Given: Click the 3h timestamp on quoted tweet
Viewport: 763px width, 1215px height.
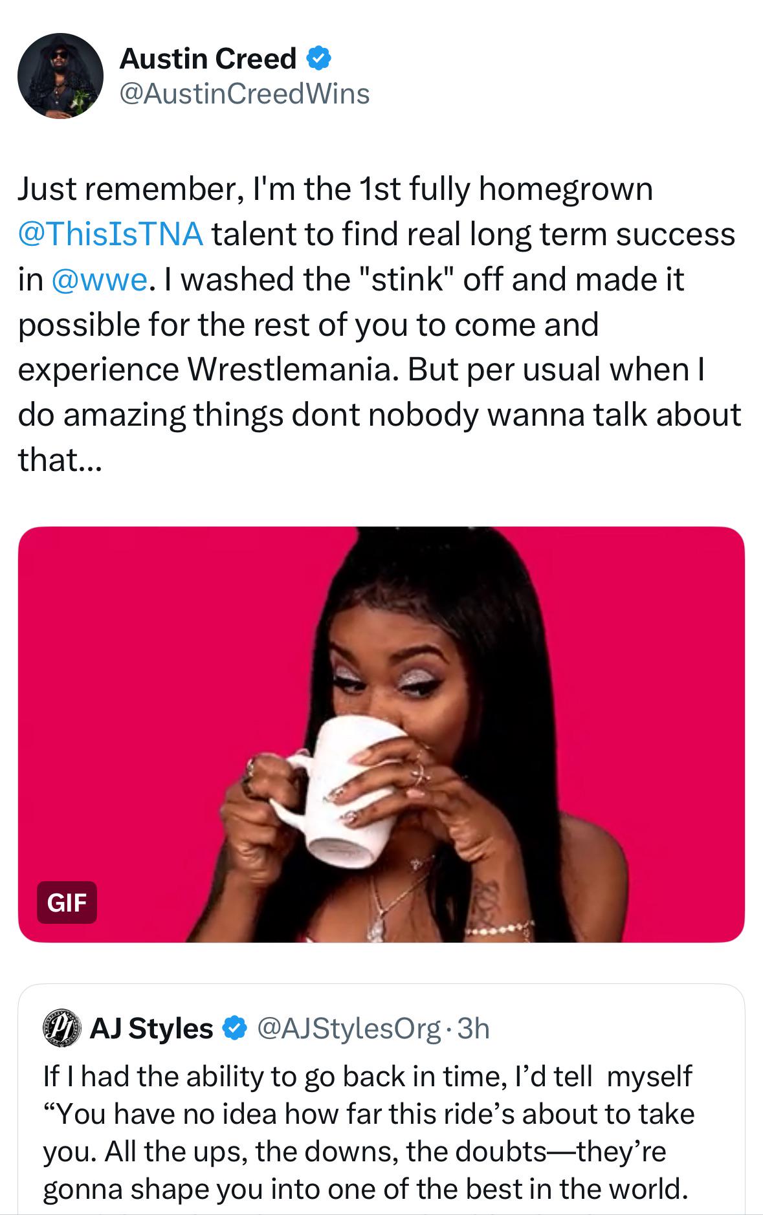Looking at the screenshot, I should pos(473,1028).
